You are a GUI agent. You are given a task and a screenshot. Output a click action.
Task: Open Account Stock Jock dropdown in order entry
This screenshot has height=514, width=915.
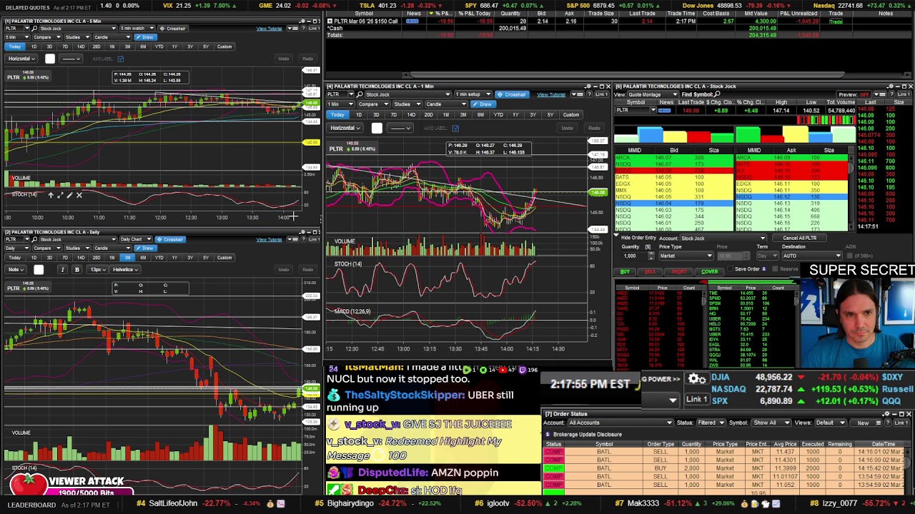[x=723, y=238]
